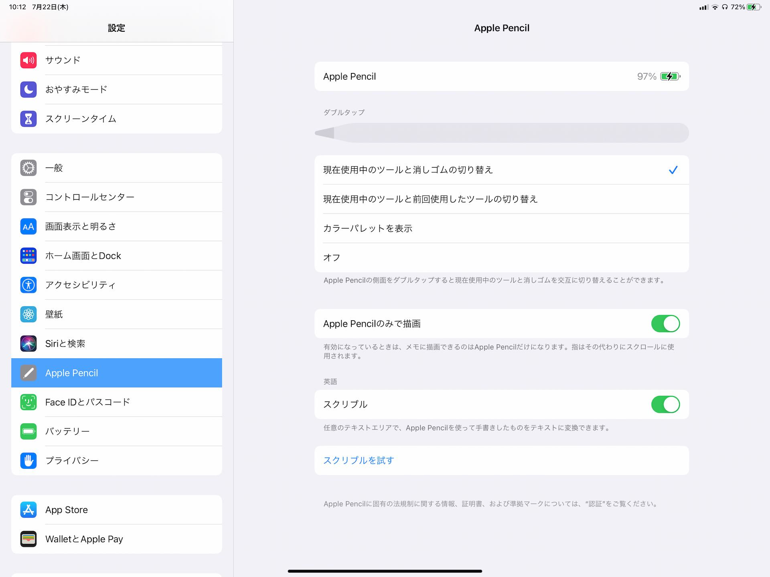Tap the スクリブルを試す link
The height and width of the screenshot is (577, 770).
click(359, 460)
